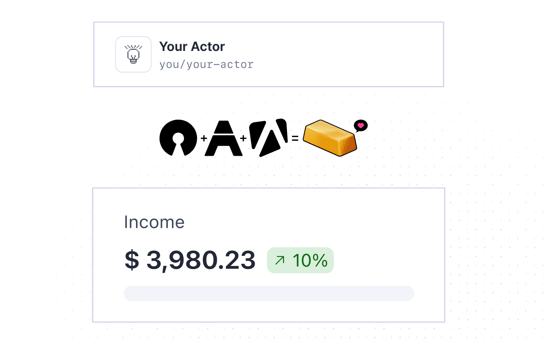Click the green up-right arrow icon

click(x=280, y=260)
